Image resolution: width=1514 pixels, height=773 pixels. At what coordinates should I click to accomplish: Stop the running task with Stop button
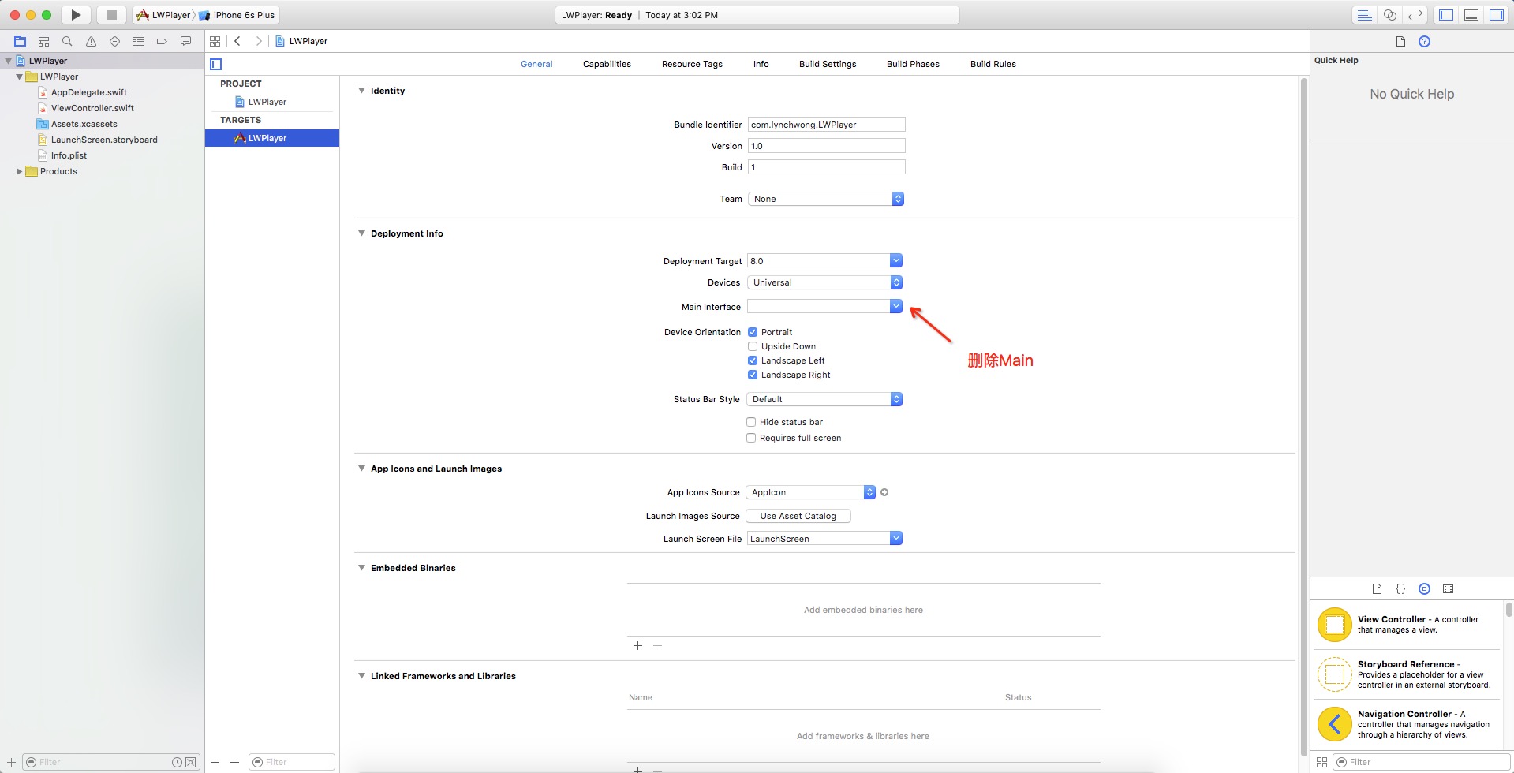pyautogui.click(x=111, y=15)
